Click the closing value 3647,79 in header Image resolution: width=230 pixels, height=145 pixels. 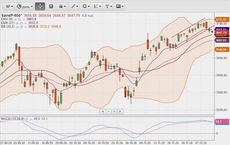coord(73,16)
